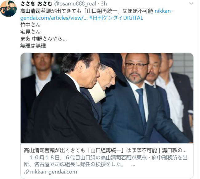
Task: Click the tweet text line 竹中さん
Action: 30,25
